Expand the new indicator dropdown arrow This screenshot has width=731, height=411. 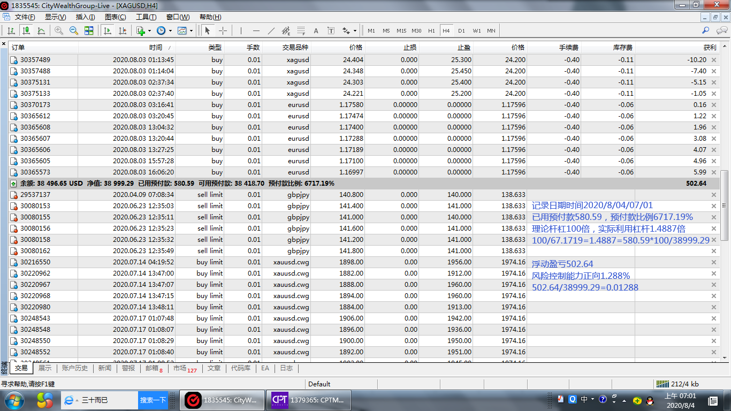click(x=149, y=31)
